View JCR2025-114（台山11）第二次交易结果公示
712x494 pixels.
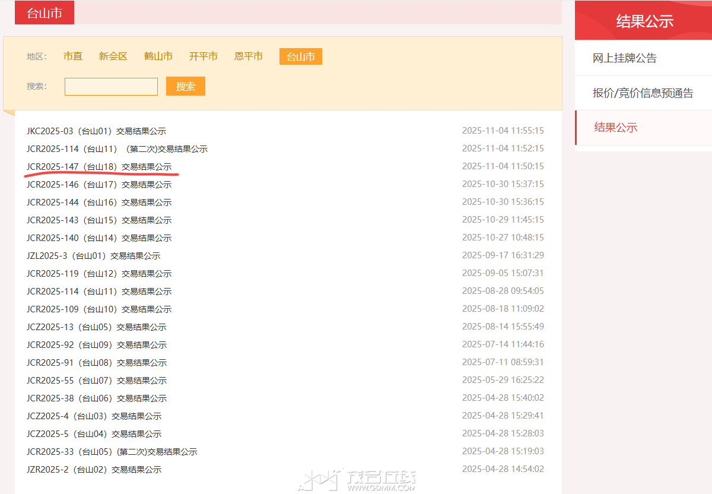click(116, 148)
